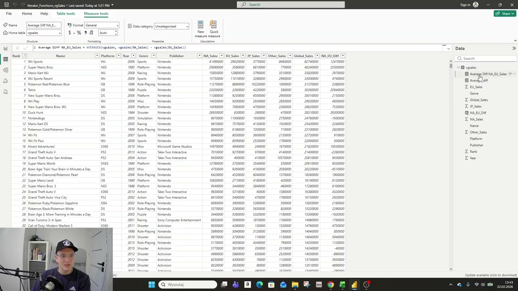Switch to the Home tab

(x=27, y=13)
